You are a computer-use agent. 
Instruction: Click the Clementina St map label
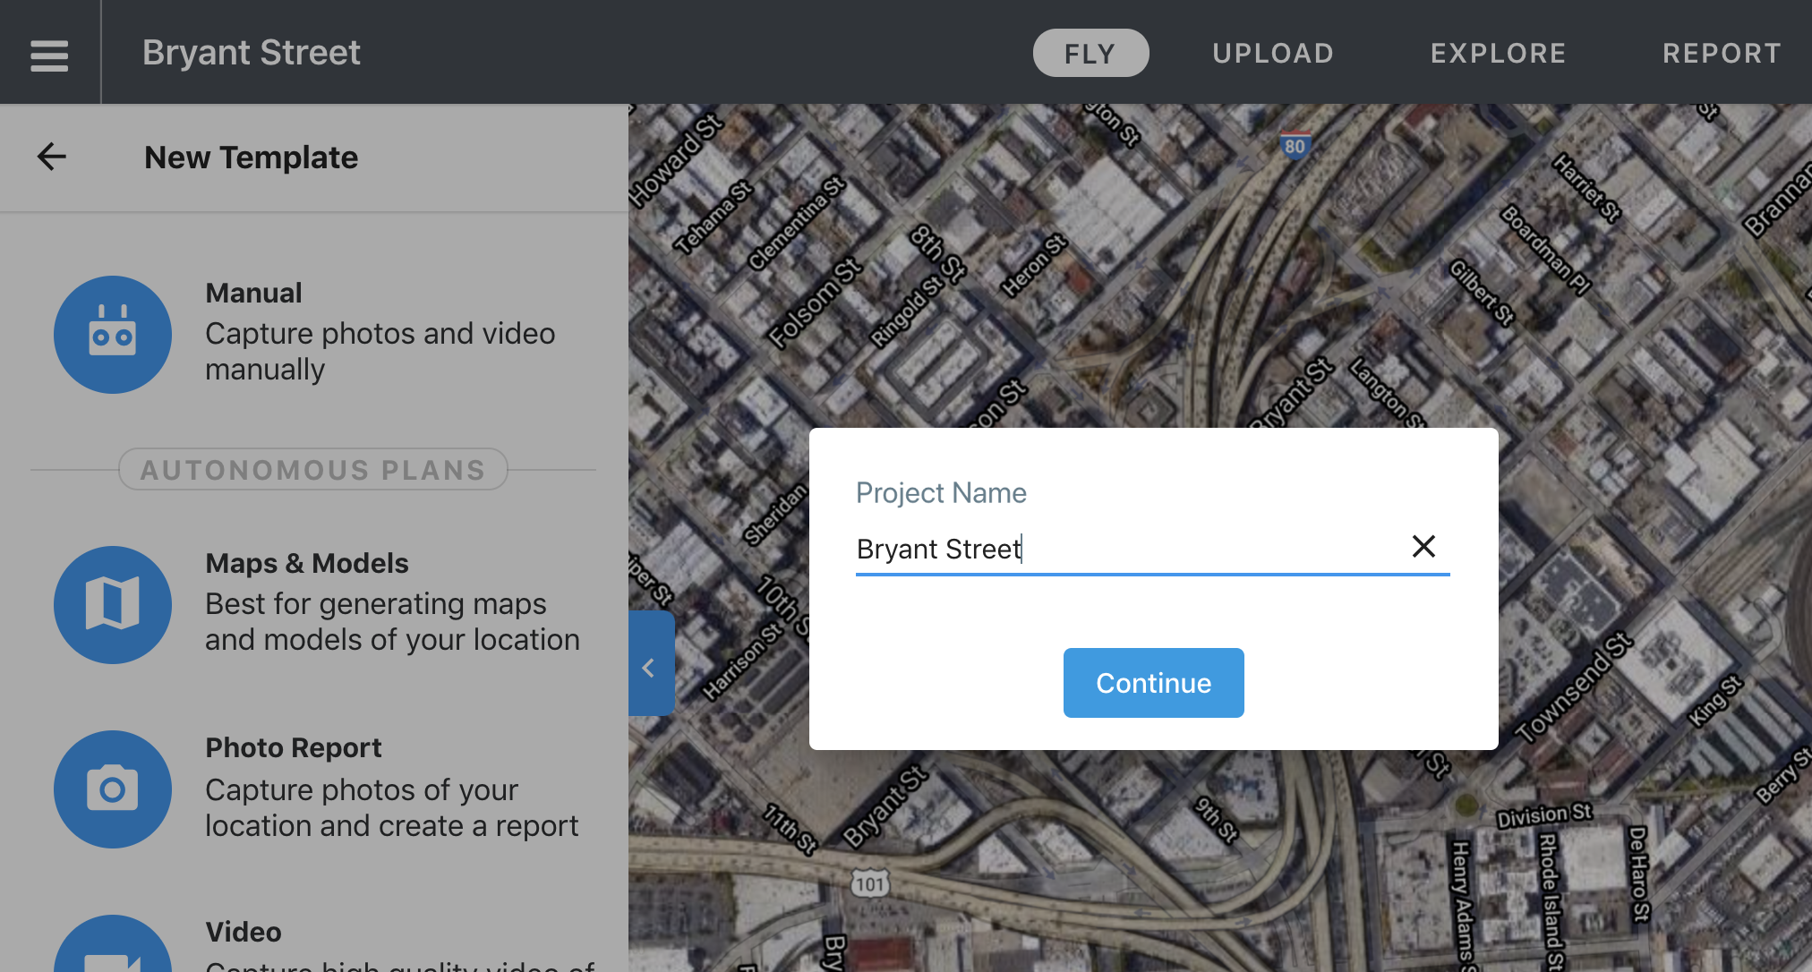pyautogui.click(x=797, y=223)
